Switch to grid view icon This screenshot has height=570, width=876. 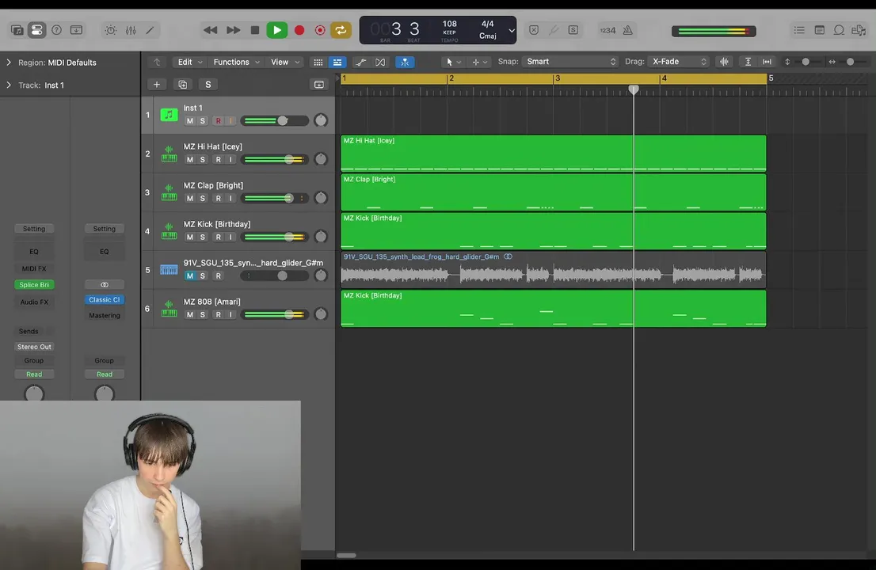[x=318, y=62]
